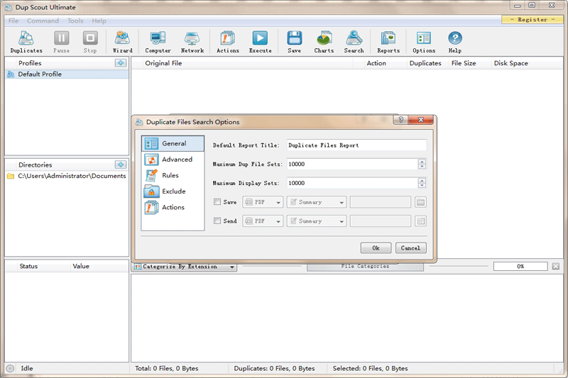
Task: Click the close icon beside progress bar
Action: 556,266
